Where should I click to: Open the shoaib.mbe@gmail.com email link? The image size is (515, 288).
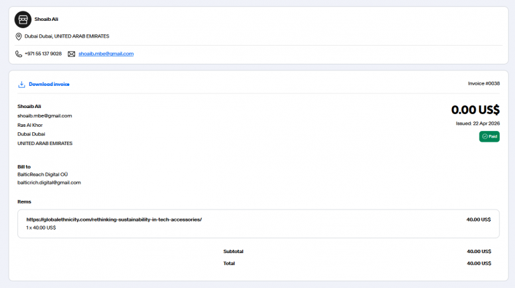106,54
